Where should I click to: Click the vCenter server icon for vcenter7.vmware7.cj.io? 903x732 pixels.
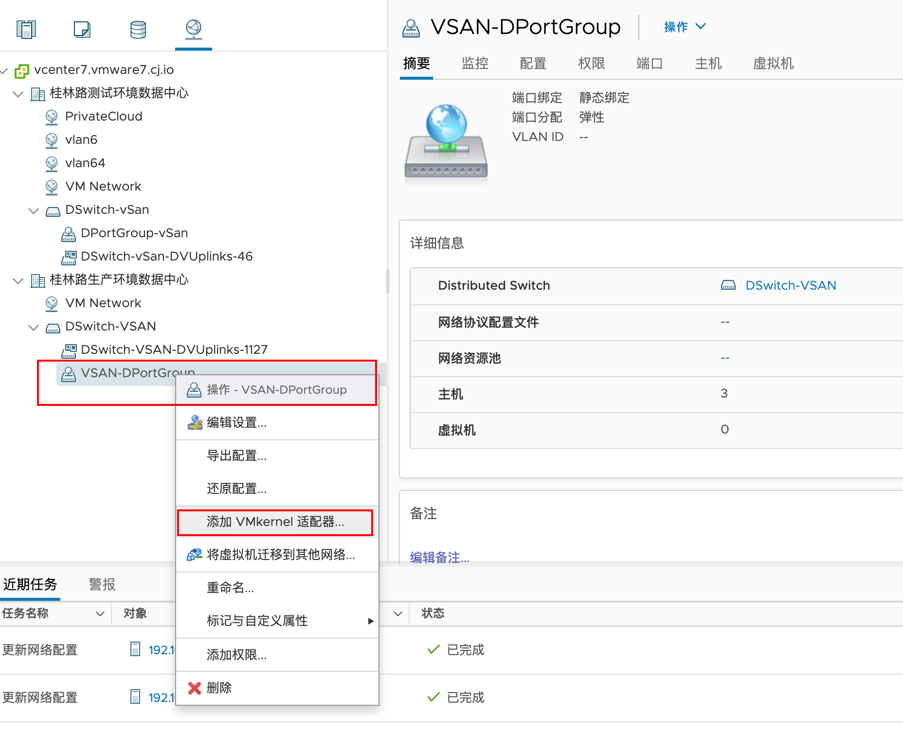click(22, 71)
